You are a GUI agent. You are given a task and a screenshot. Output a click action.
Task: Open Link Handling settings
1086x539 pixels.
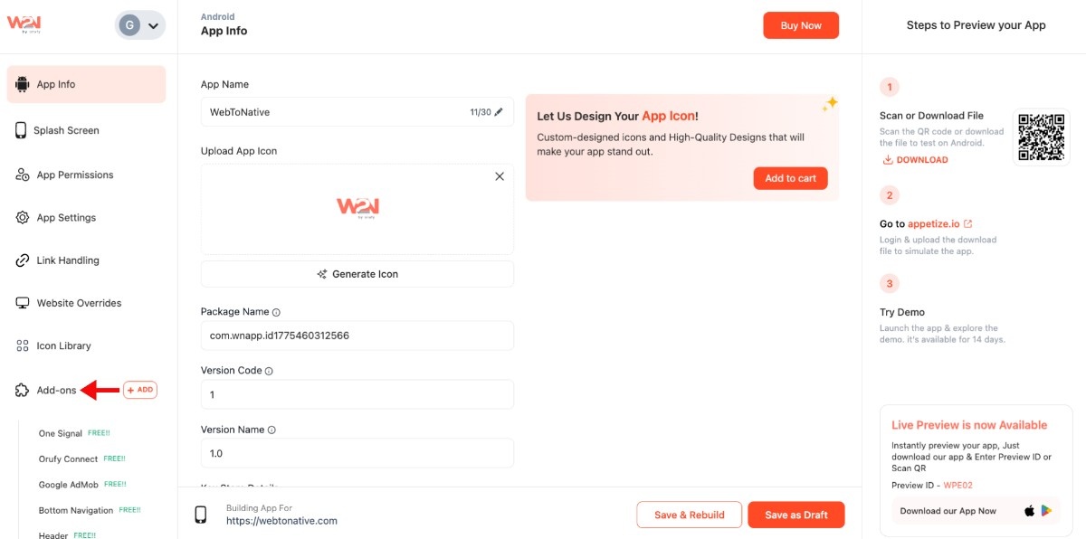click(x=68, y=260)
